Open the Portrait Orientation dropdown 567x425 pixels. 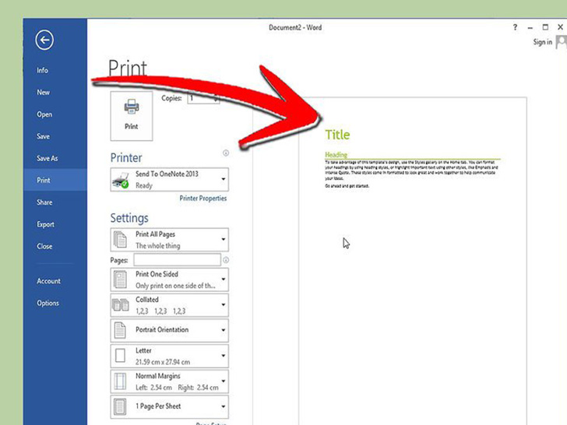pos(170,330)
